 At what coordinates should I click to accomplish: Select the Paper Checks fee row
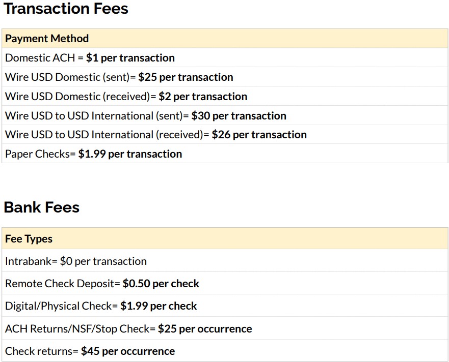93,154
